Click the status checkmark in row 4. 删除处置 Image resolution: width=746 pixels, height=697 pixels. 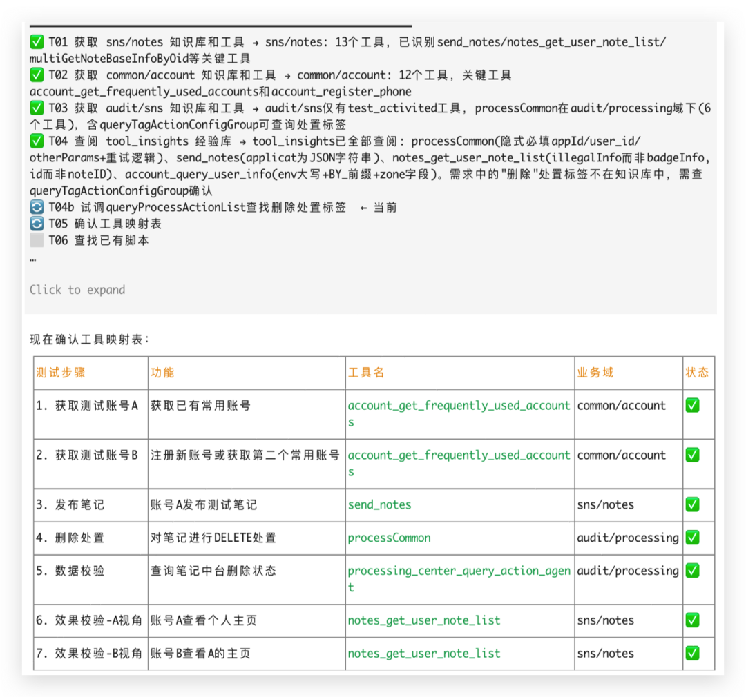[692, 538]
